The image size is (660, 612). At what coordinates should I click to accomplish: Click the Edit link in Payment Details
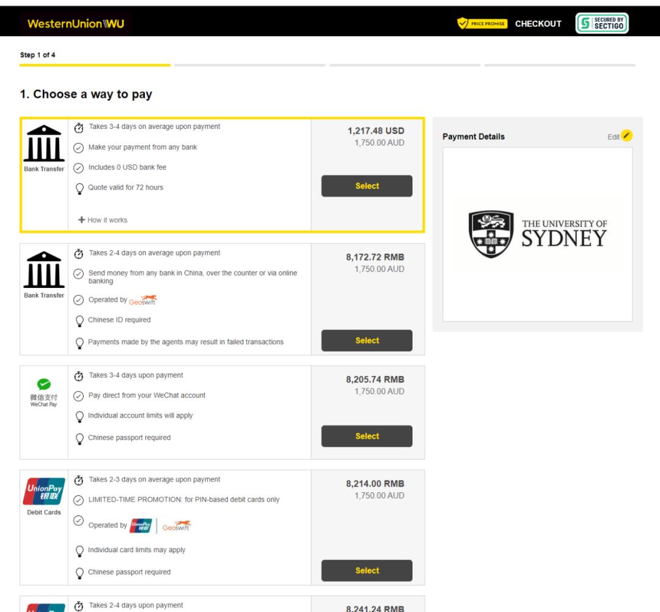(x=614, y=137)
